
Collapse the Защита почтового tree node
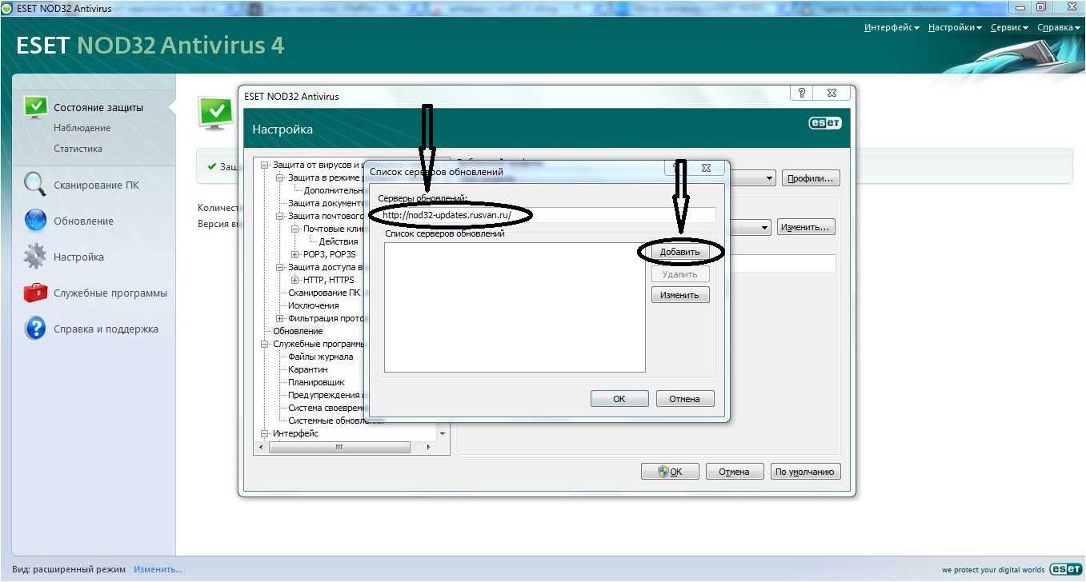(280, 216)
